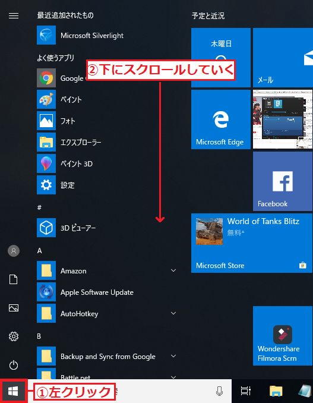
Task: Click the screenshot photo tile thumbnail
Action: (283, 119)
